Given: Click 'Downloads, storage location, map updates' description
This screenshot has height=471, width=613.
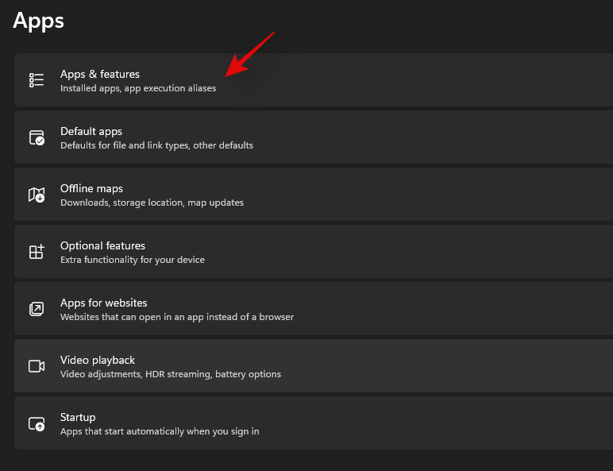Looking at the screenshot, I should pos(152,203).
